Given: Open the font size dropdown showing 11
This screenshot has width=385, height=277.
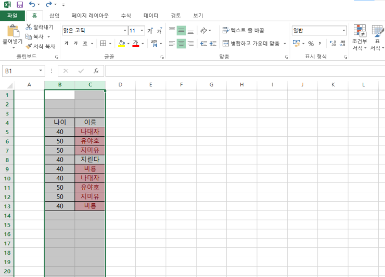Looking at the screenshot, I should pos(142,31).
